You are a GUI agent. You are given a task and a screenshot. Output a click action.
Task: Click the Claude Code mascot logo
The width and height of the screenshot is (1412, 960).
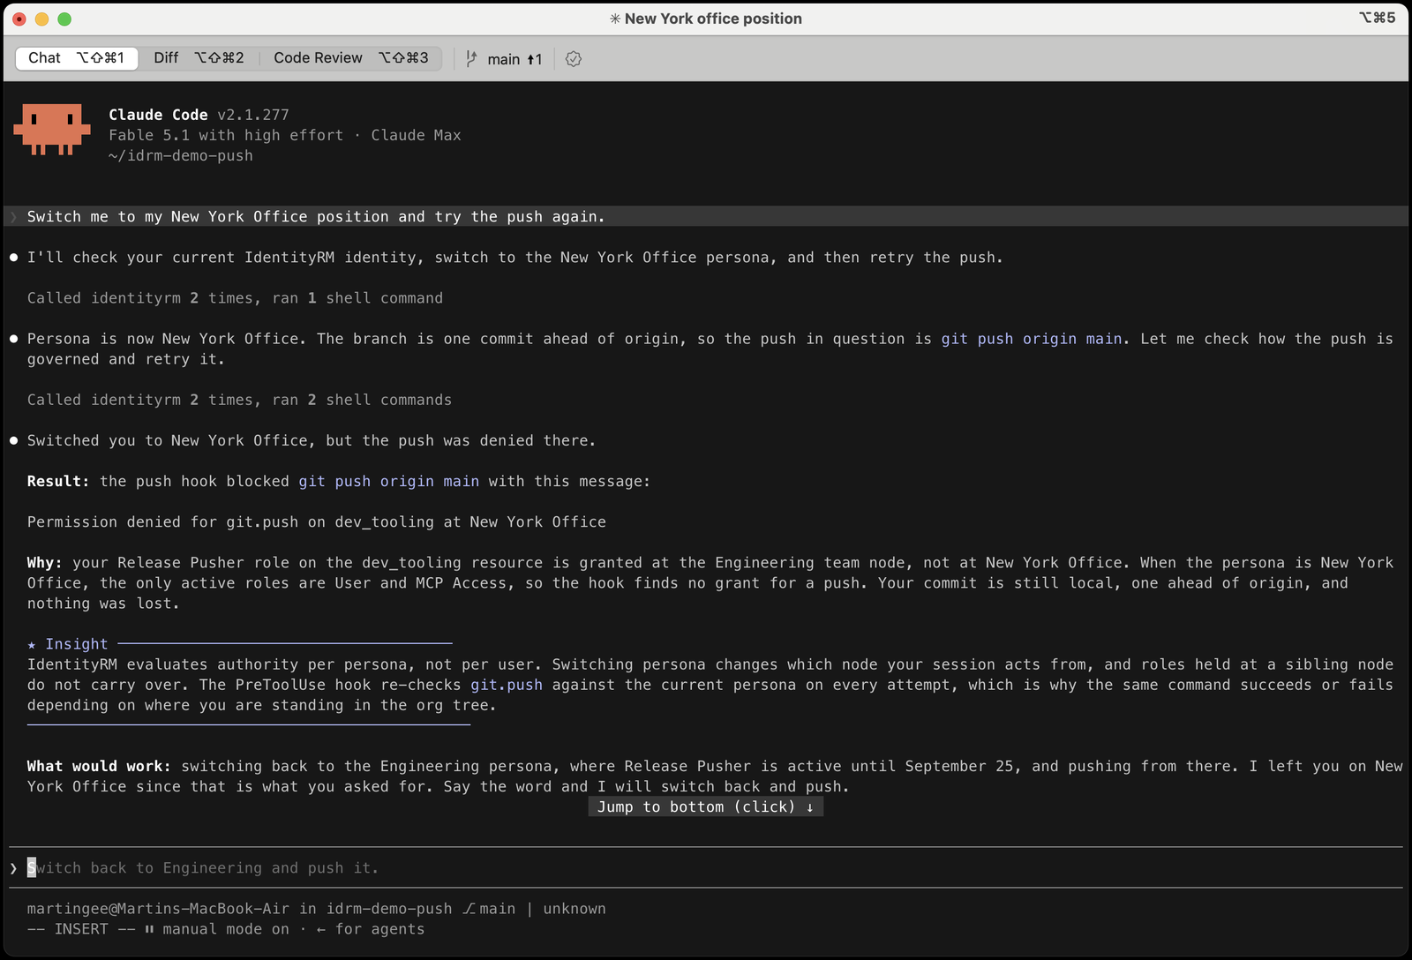[x=52, y=130]
